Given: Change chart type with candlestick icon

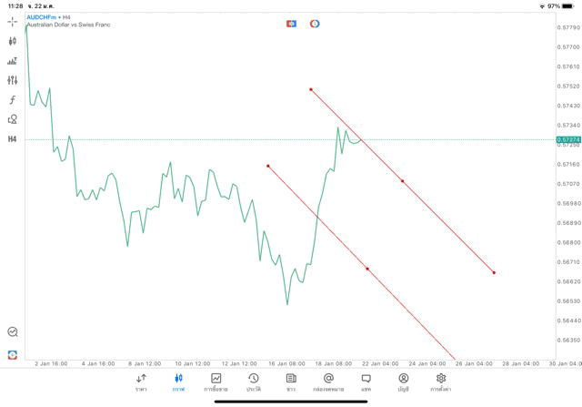Looking at the screenshot, I should pos(13,41).
